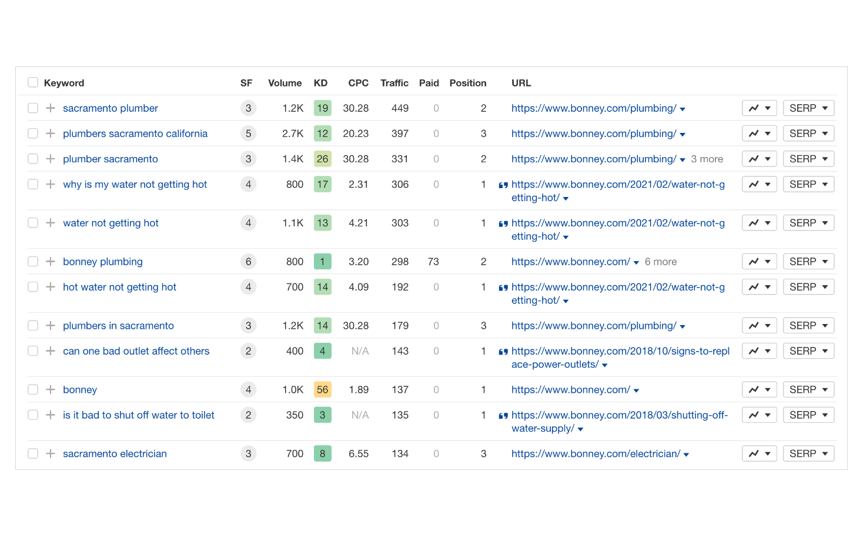Open trend chart button for plumbers in sacramento
This screenshot has height=541, width=863.
760,326
